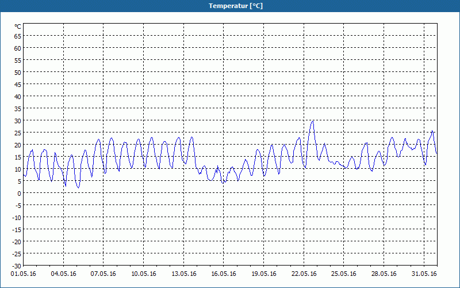
Task: Click the 31.05.16 date label
Action: [x=424, y=274]
